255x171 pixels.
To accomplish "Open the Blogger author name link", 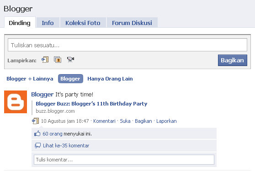I will [x=42, y=94].
